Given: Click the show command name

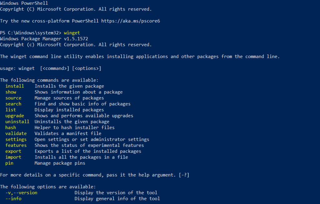Looking at the screenshot, I should tap(11, 92).
